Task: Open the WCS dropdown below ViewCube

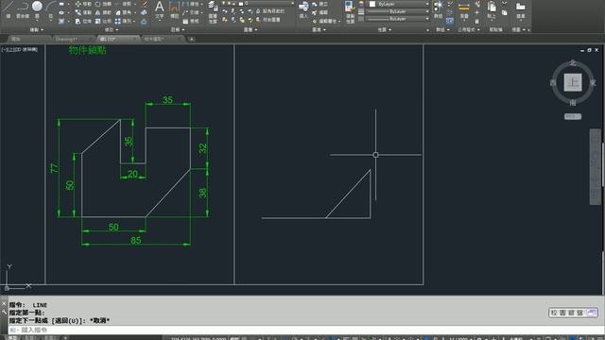Action: 573,116
